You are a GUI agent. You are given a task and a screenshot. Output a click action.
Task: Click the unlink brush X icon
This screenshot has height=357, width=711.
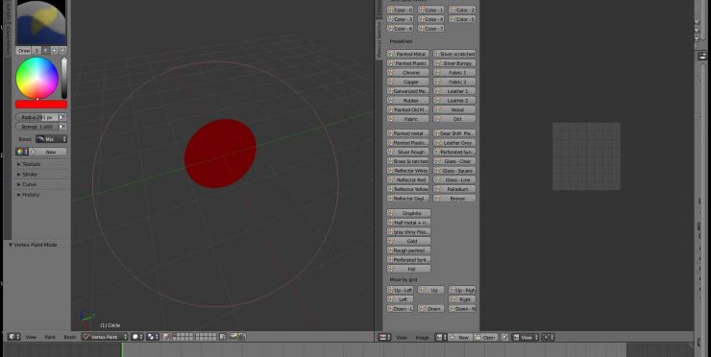pyautogui.click(x=62, y=50)
